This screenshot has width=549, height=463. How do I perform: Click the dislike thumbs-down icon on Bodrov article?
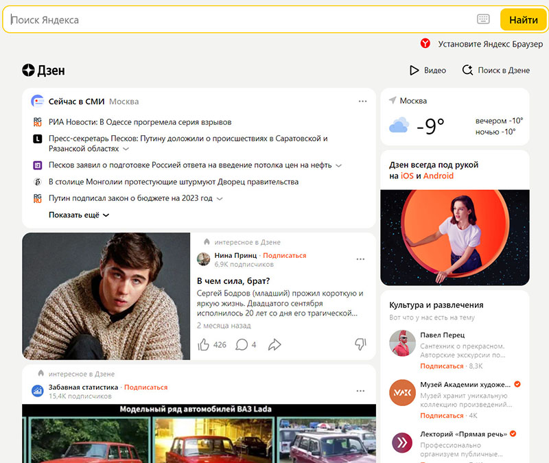coord(360,344)
